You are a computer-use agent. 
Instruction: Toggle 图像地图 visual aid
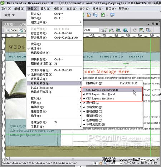112,120
